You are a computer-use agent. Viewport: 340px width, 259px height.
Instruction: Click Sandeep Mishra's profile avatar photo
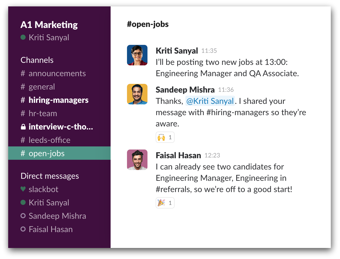137,94
